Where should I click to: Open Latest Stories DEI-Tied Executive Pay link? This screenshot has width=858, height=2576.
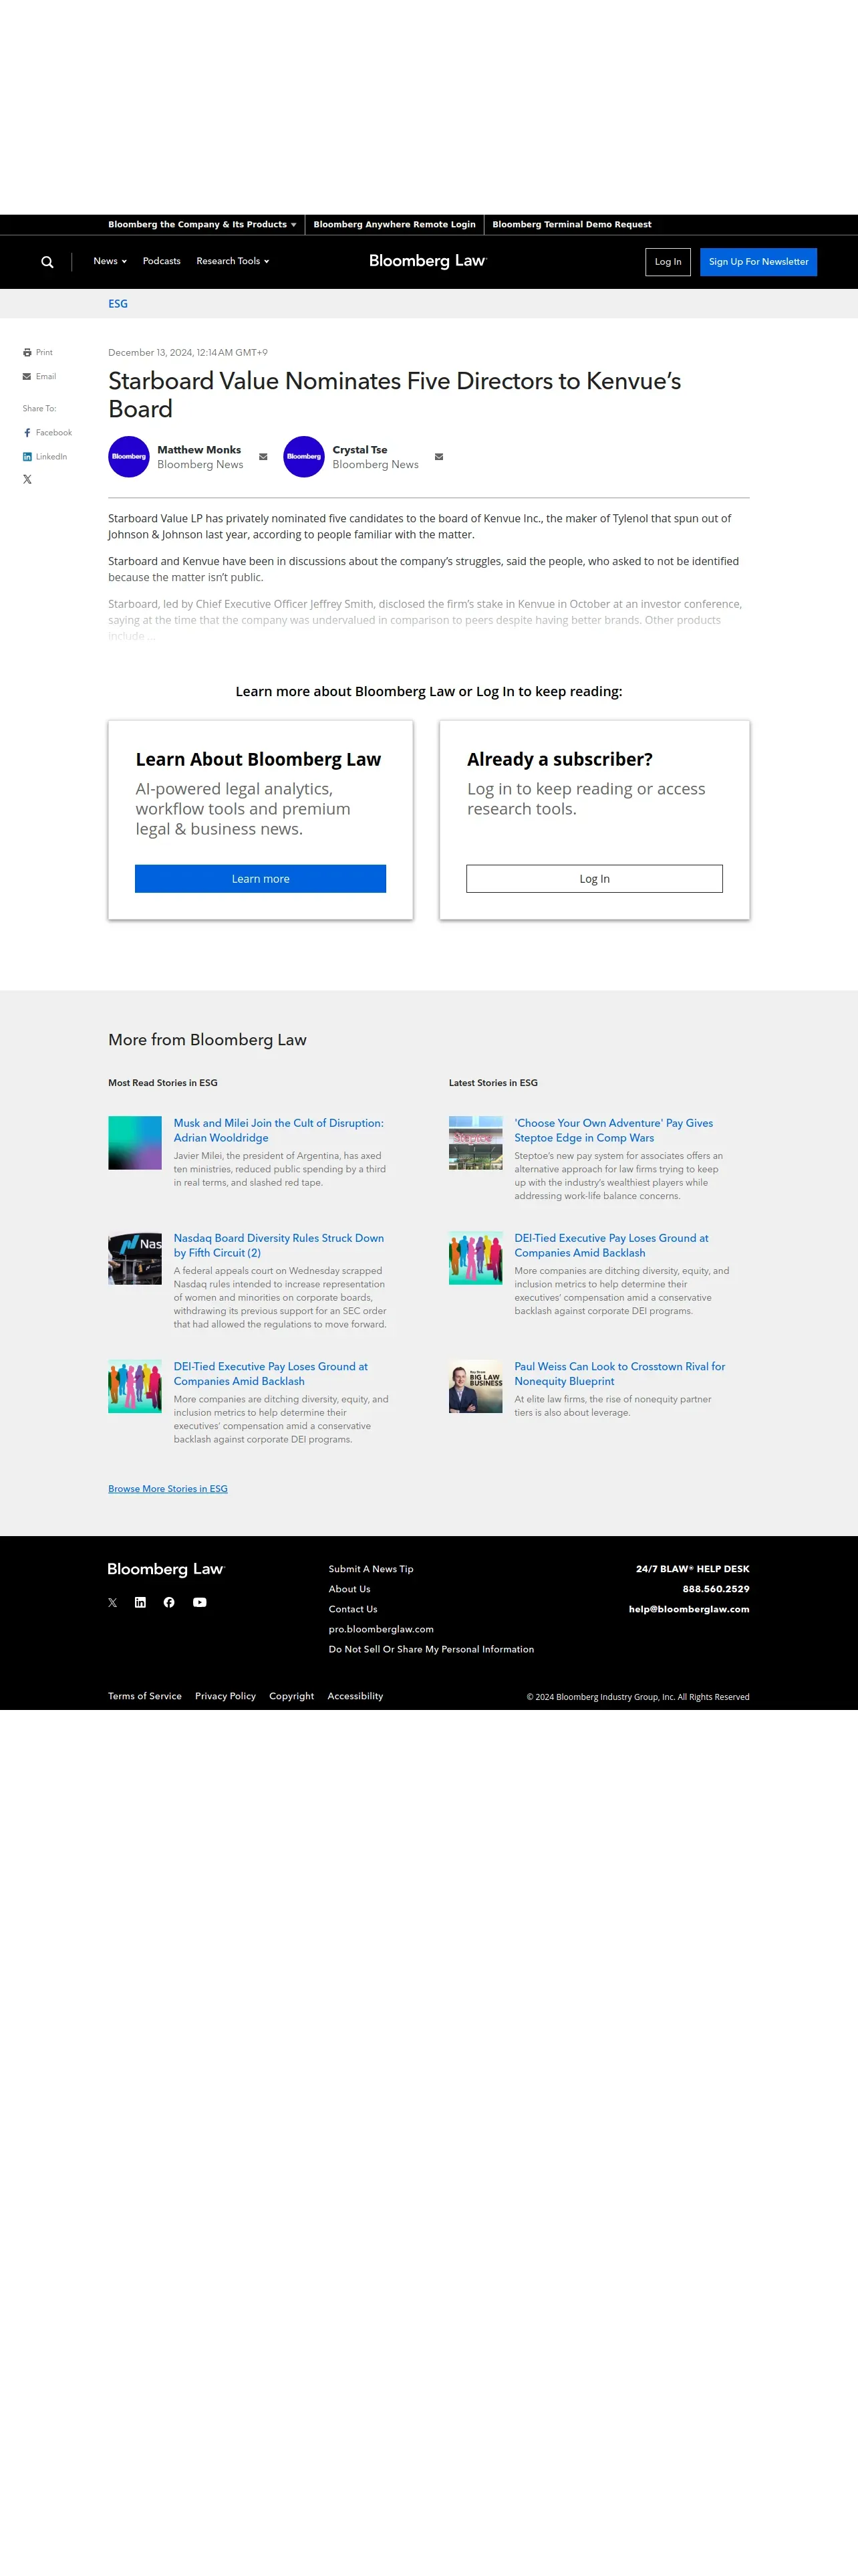[611, 1246]
